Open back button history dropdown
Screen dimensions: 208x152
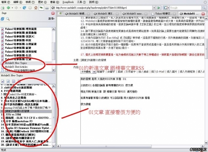(x=12, y=8)
